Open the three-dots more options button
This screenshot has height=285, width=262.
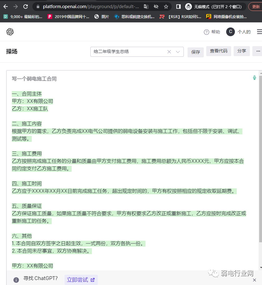(x=258, y=51)
